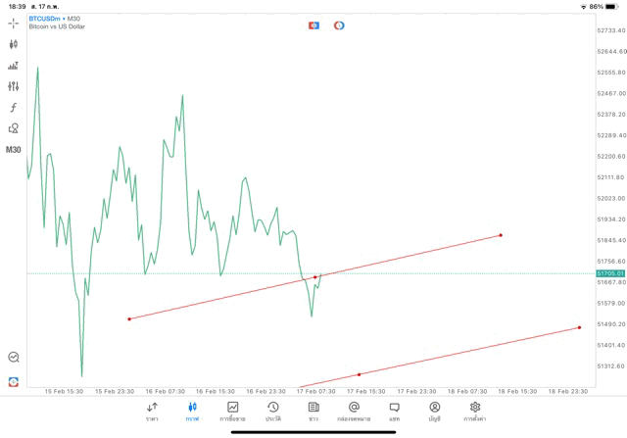Tap the new order icon in sidebar

pos(14,381)
